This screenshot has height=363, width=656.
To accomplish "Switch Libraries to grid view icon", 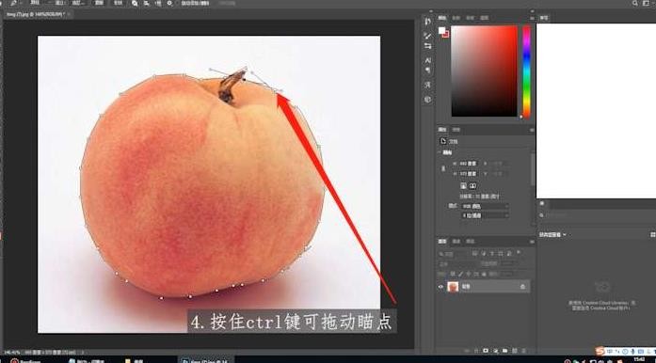I will [652, 234].
